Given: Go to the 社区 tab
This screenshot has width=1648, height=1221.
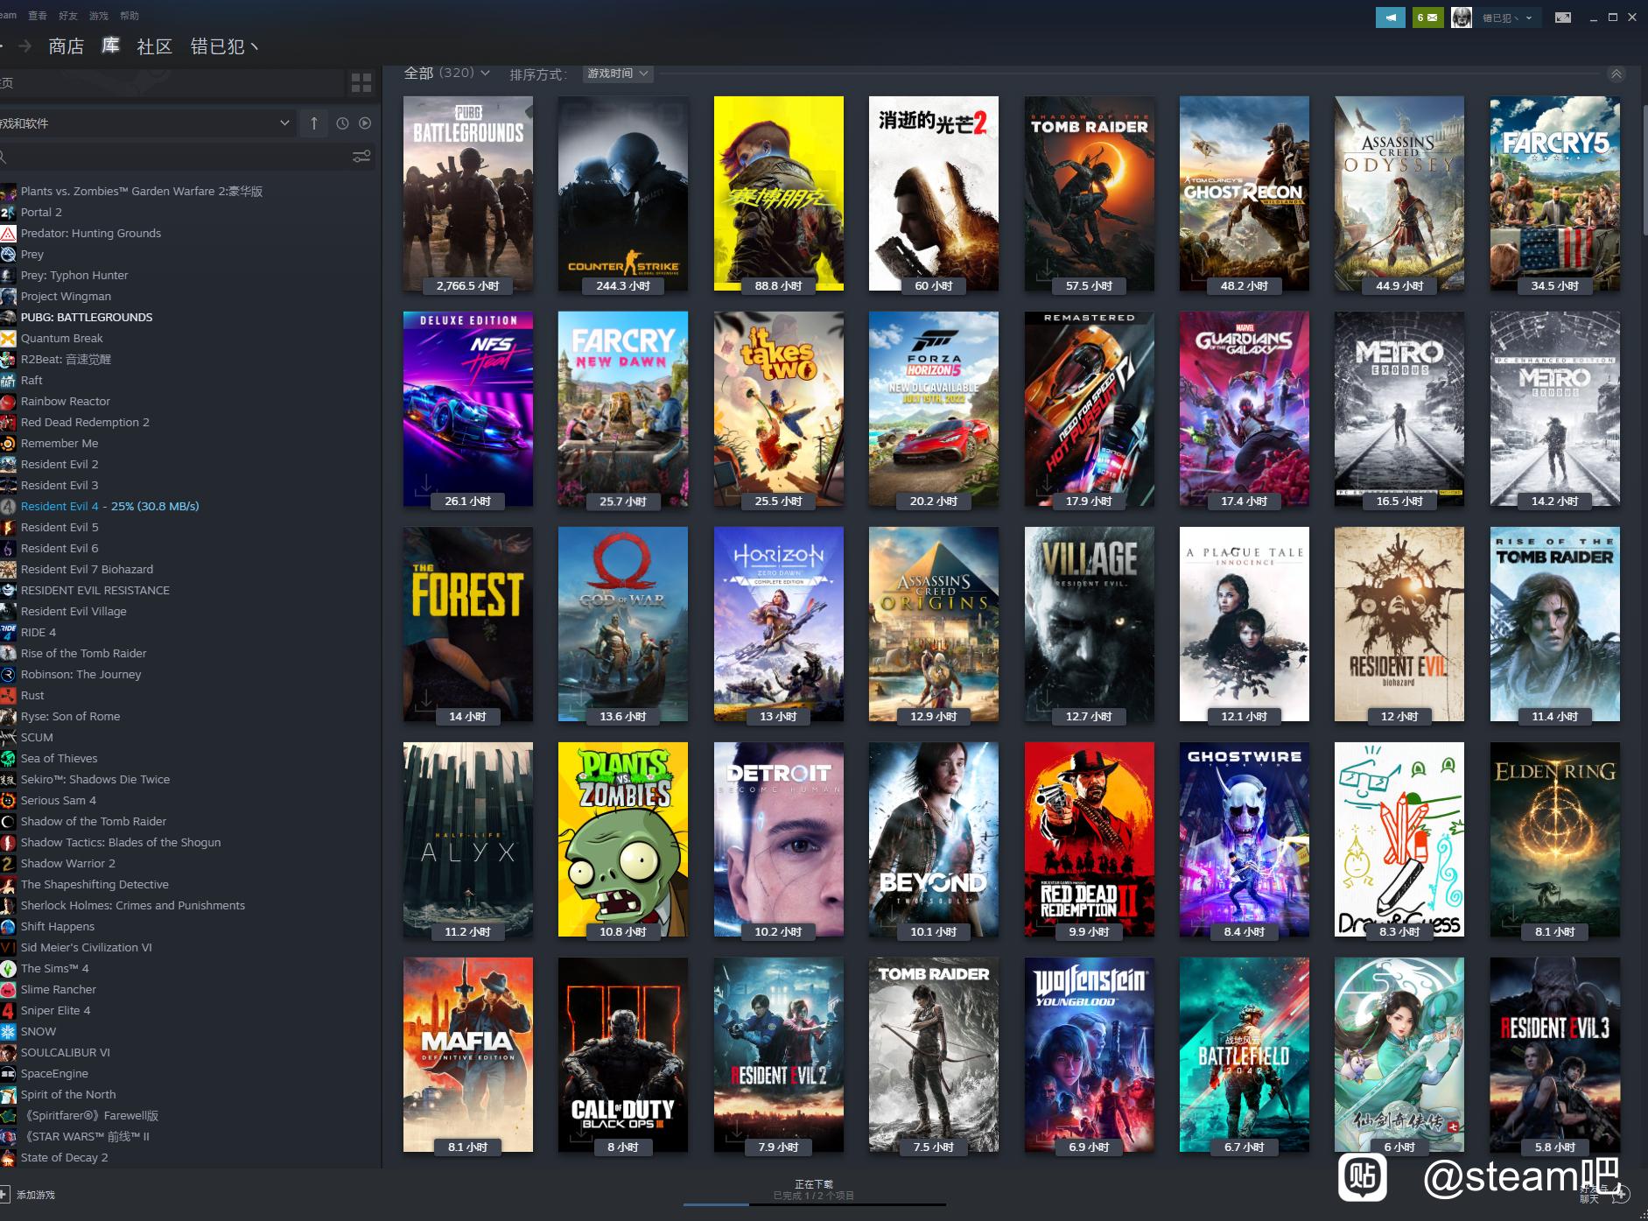Looking at the screenshot, I should pyautogui.click(x=155, y=46).
